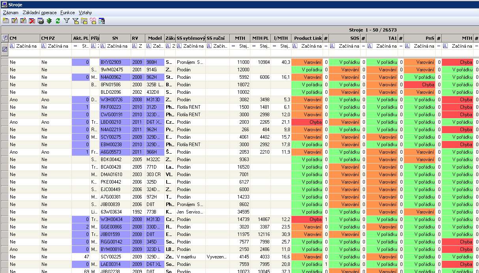Select serial number LBD00210 cell
479x273 pixels.
pyautogui.click(x=115, y=122)
